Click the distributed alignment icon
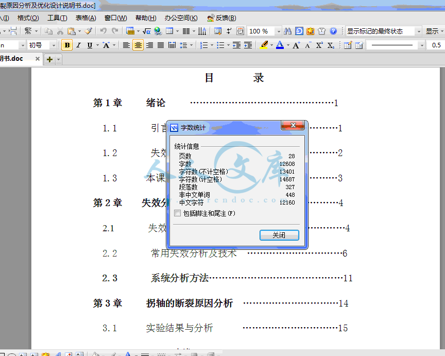The width and height of the screenshot is (445, 356). click(x=172, y=45)
